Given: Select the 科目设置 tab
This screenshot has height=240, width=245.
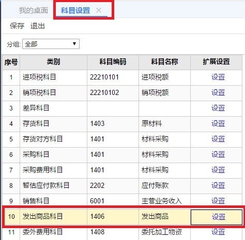Looking at the screenshot, I should 75,10.
